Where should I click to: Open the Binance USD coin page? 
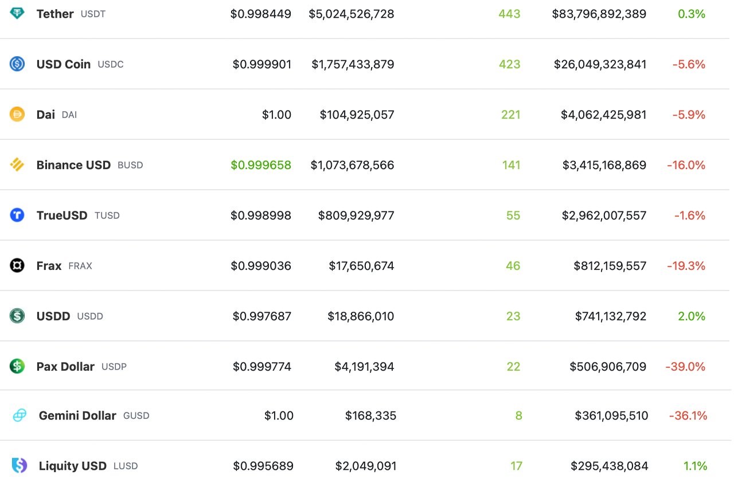coord(73,165)
